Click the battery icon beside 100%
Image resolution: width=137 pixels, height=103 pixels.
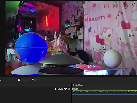[55, 89]
